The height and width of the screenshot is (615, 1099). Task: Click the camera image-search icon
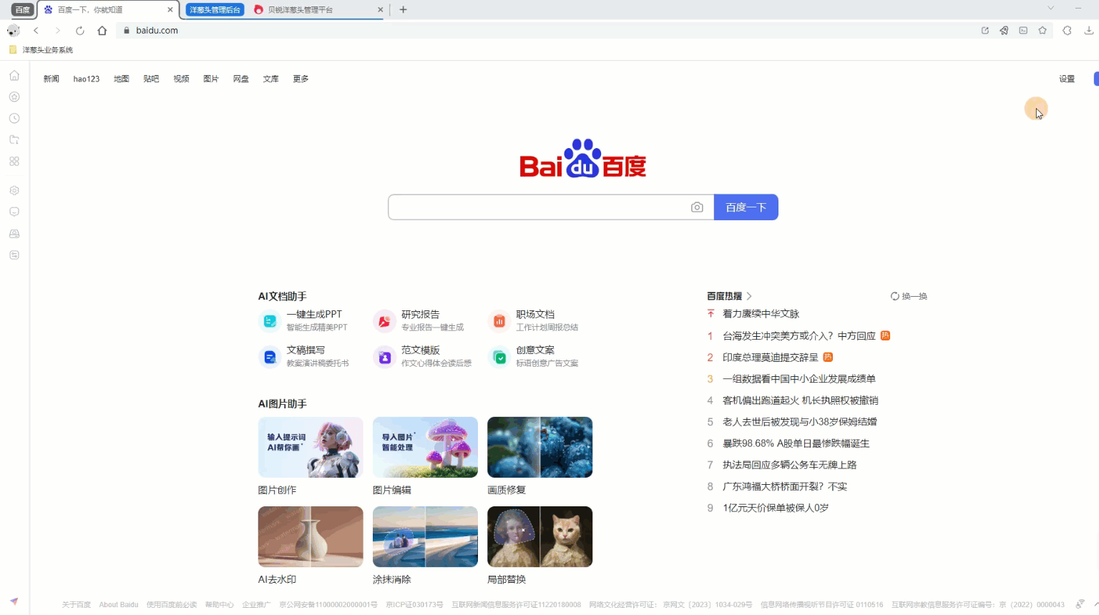point(697,207)
